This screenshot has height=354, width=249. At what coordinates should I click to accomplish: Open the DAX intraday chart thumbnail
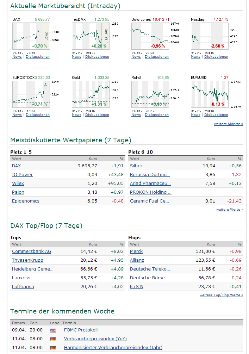click(31, 36)
